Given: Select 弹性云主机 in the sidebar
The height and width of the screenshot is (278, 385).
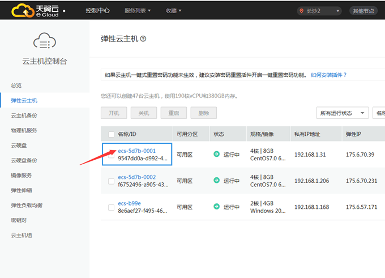Looking at the screenshot, I should (24, 100).
